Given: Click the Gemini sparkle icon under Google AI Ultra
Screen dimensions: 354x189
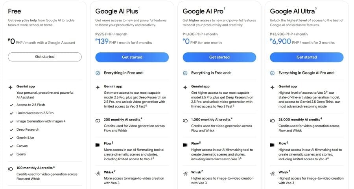Looking at the screenshot, I should (272, 86).
